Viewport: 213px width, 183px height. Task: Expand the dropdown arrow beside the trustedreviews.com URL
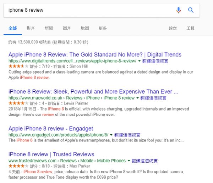click(129, 161)
